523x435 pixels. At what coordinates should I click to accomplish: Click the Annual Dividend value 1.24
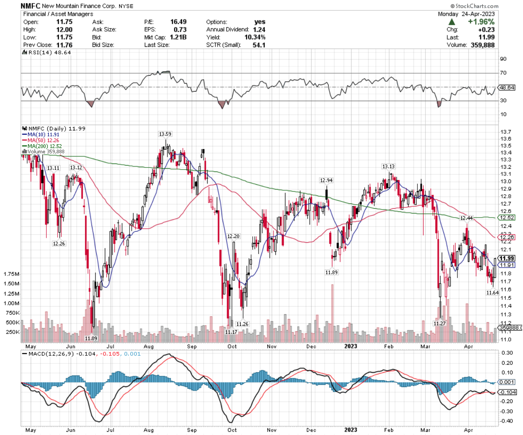pos(259,30)
